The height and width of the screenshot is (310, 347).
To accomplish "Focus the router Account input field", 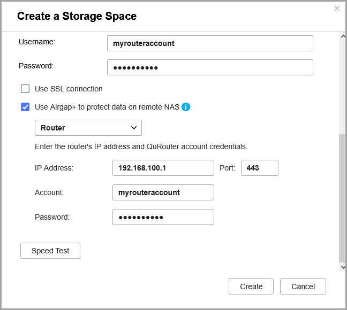I will (163, 192).
